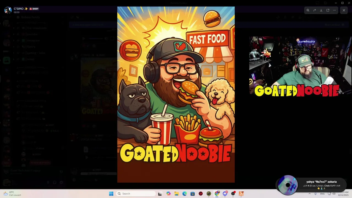Open image in browser icon
Screen dimensions: 352x198
[328, 10]
